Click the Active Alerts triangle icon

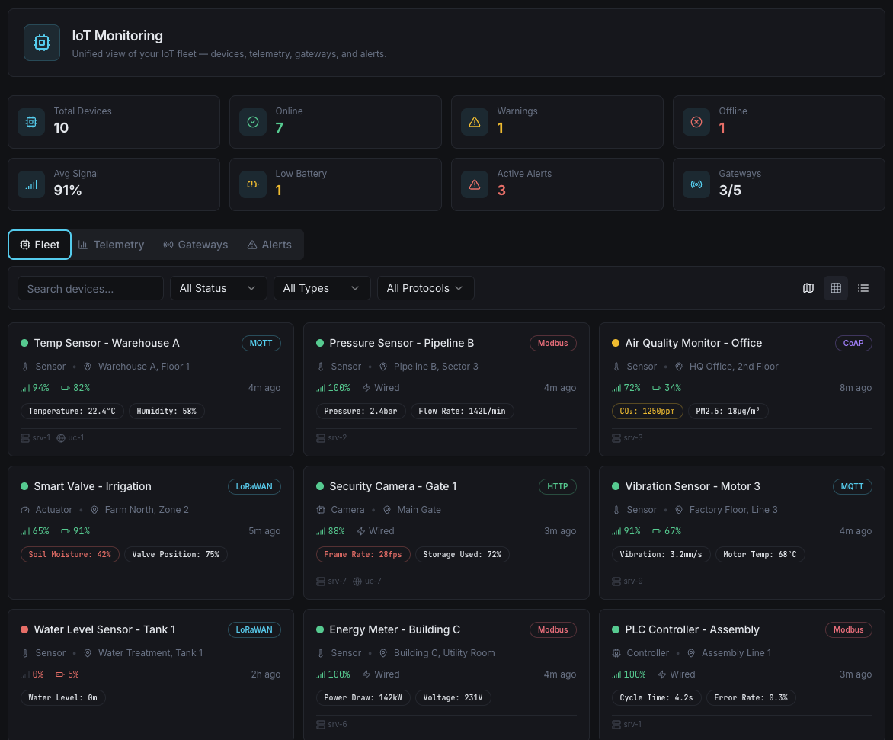coord(475,184)
